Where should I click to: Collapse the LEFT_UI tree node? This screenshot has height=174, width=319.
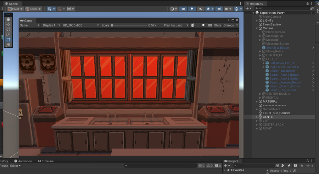click(x=260, y=59)
